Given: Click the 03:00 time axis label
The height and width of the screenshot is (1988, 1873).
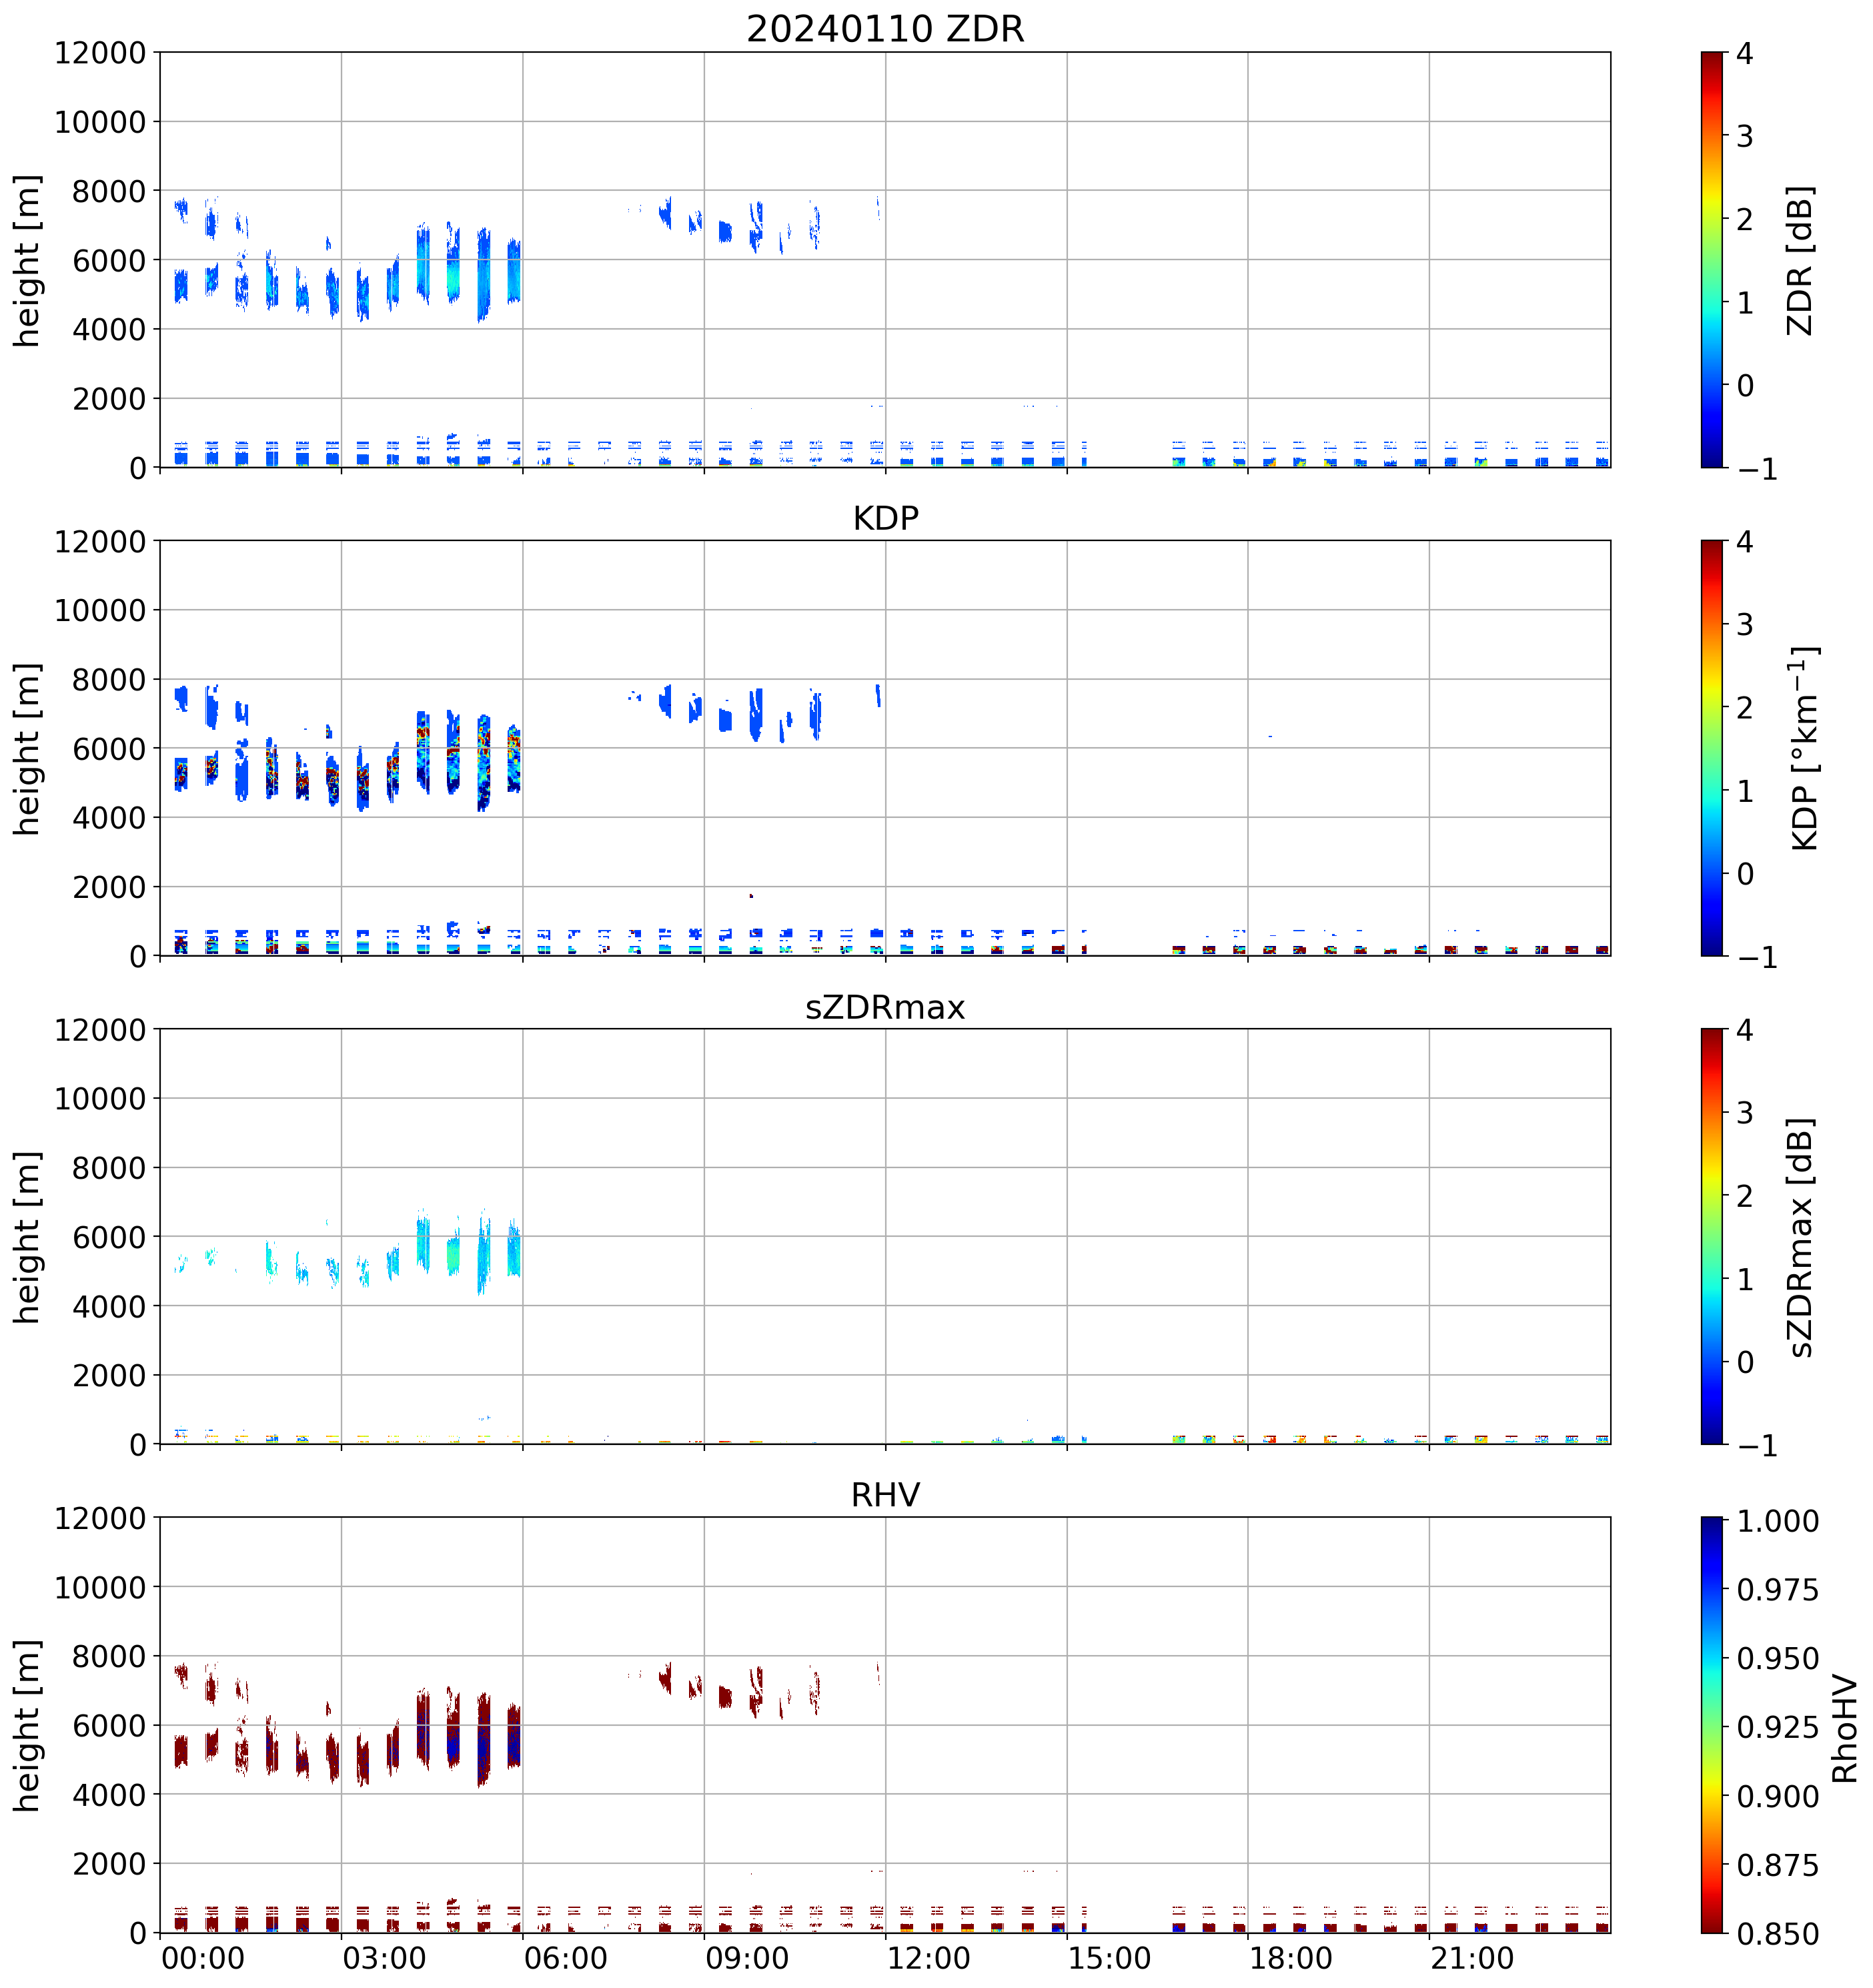Looking at the screenshot, I should coord(384,1957).
